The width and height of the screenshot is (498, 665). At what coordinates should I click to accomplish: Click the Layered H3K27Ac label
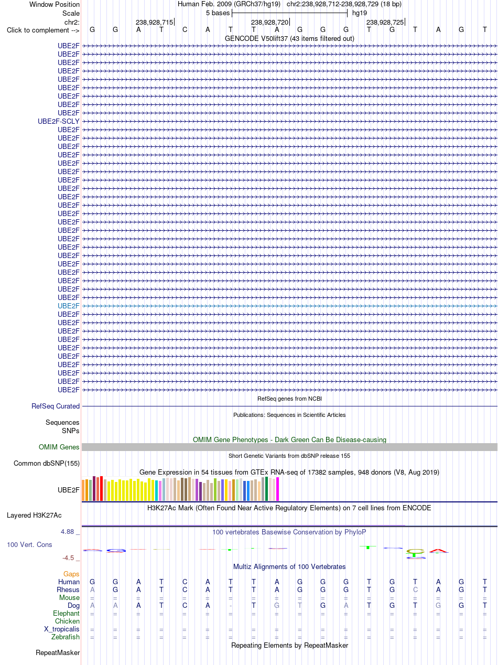34,515
